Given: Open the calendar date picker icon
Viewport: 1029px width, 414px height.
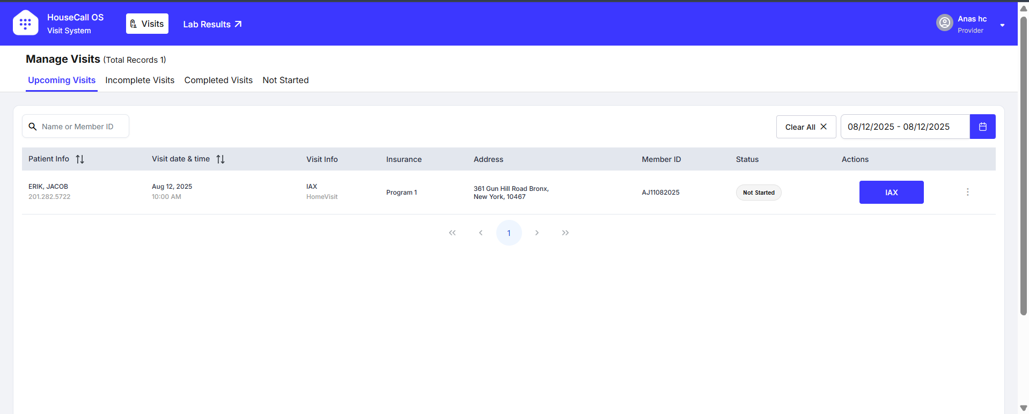Looking at the screenshot, I should (982, 127).
